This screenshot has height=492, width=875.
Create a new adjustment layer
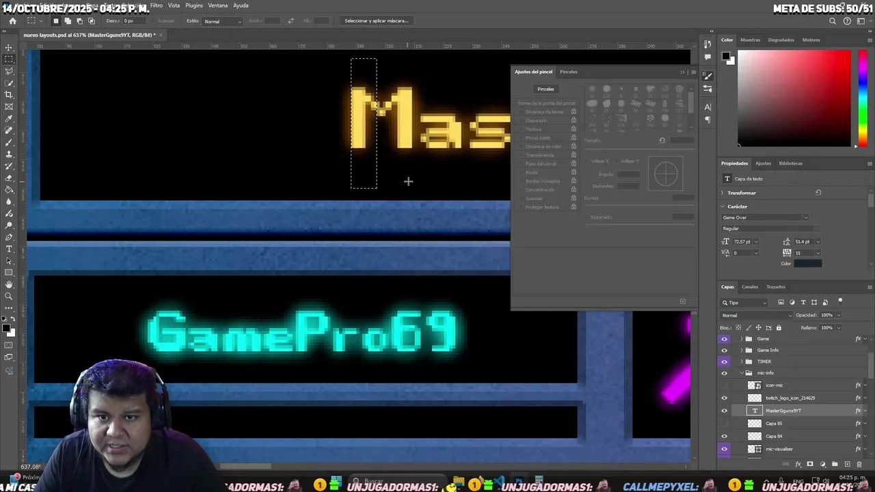822,465
